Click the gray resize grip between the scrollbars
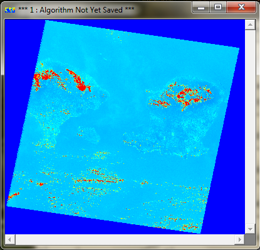Image resolution: width=260 pixels, height=250 pixels. coord(250,239)
